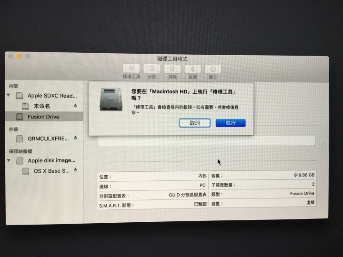Click the 未命名 volume disk icon
This screenshot has height=257, width=343.
[25, 106]
